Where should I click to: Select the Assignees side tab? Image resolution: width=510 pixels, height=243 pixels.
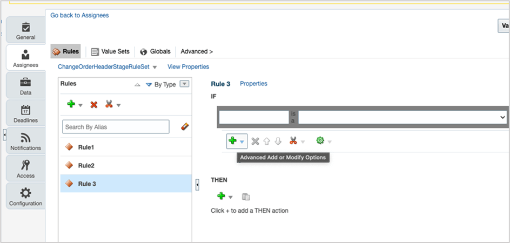pos(26,58)
